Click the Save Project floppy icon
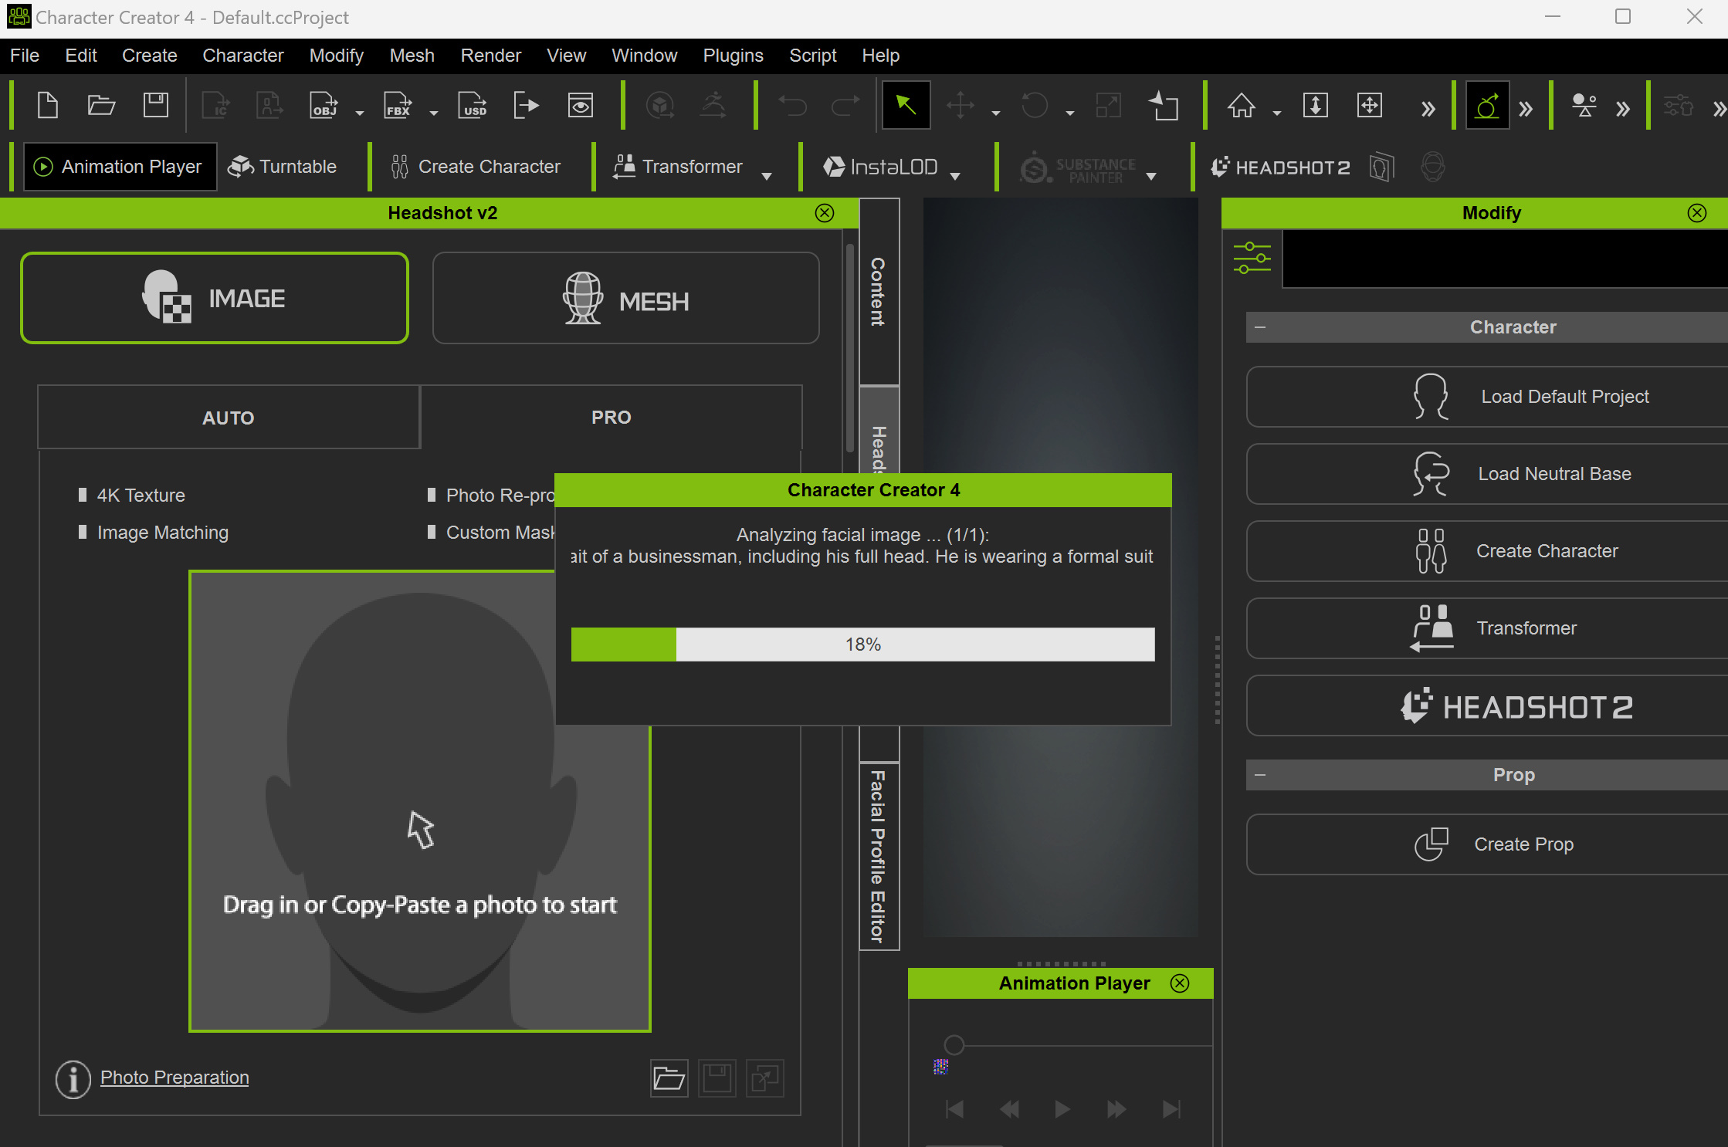Screen dimensions: 1728x1147 point(155,105)
